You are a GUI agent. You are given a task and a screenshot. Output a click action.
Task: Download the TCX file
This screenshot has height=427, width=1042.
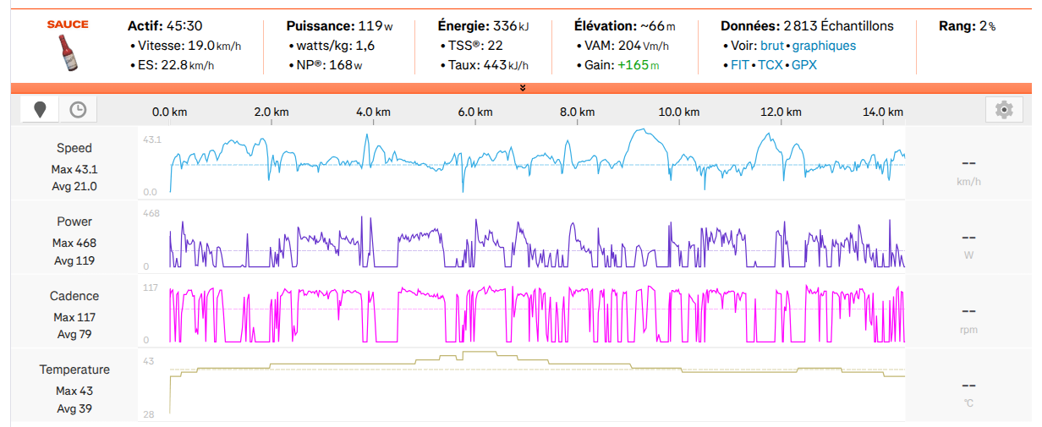771,65
